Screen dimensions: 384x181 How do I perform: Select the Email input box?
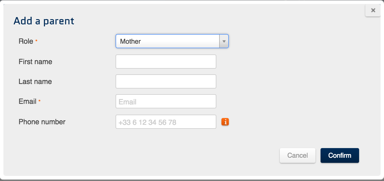tap(166, 102)
